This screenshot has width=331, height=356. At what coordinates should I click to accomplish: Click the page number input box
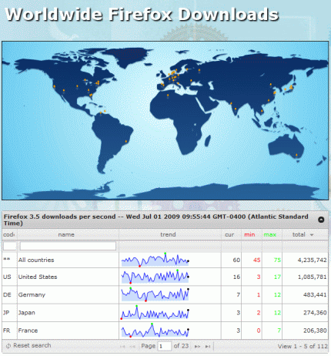(165, 346)
